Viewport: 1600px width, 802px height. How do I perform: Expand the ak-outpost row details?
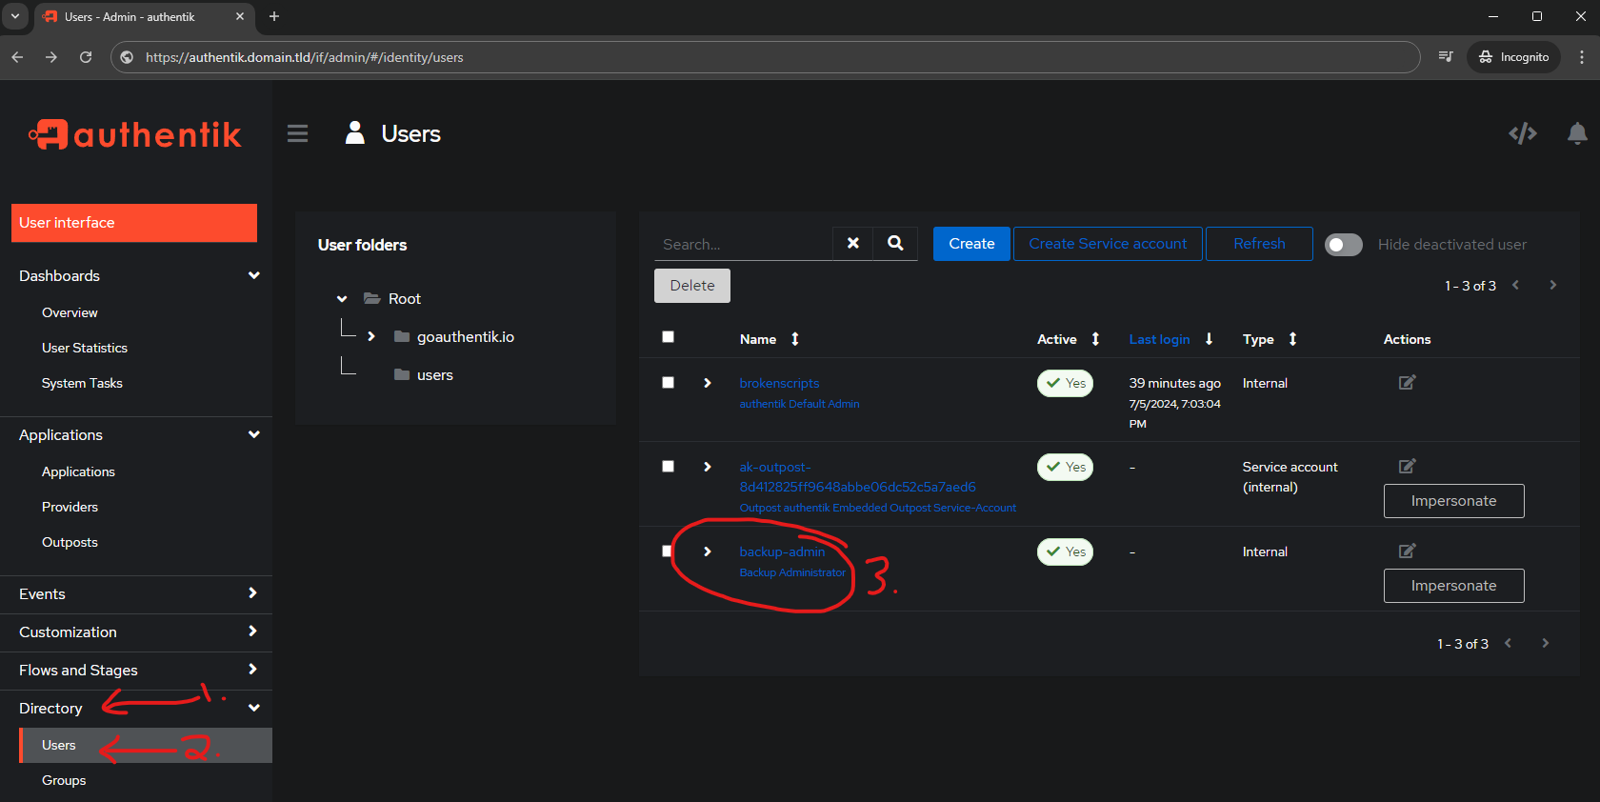707,467
